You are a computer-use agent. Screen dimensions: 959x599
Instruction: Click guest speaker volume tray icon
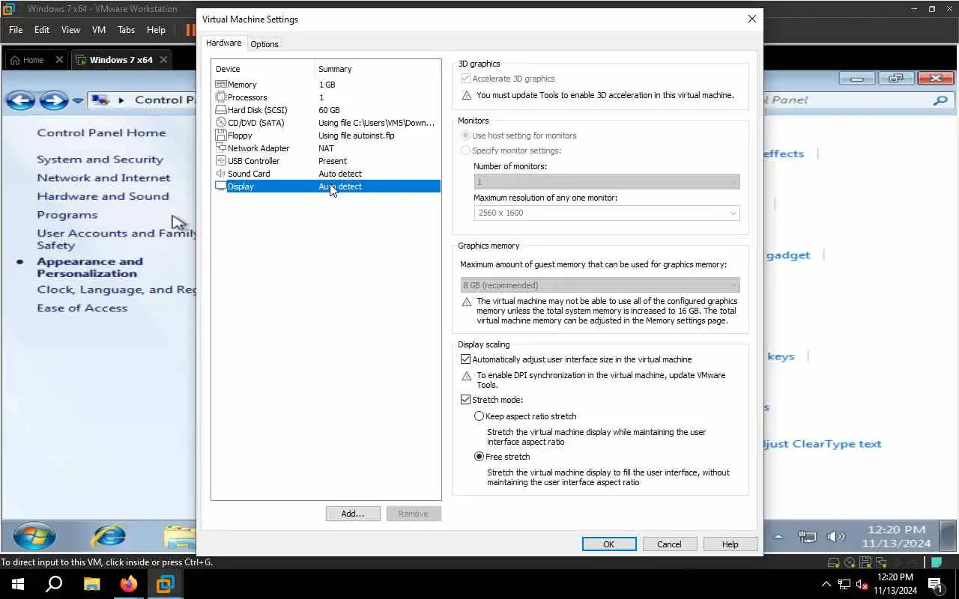[835, 536]
